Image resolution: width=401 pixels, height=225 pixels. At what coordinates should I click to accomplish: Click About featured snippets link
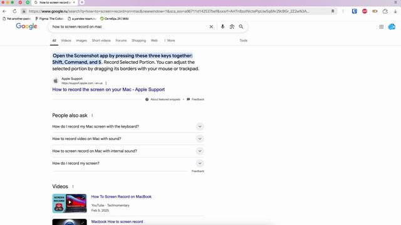(x=165, y=99)
